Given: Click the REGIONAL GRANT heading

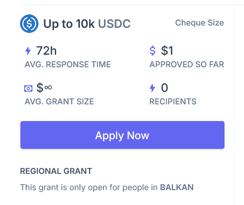Looking at the screenshot, I should pos(56,171).
